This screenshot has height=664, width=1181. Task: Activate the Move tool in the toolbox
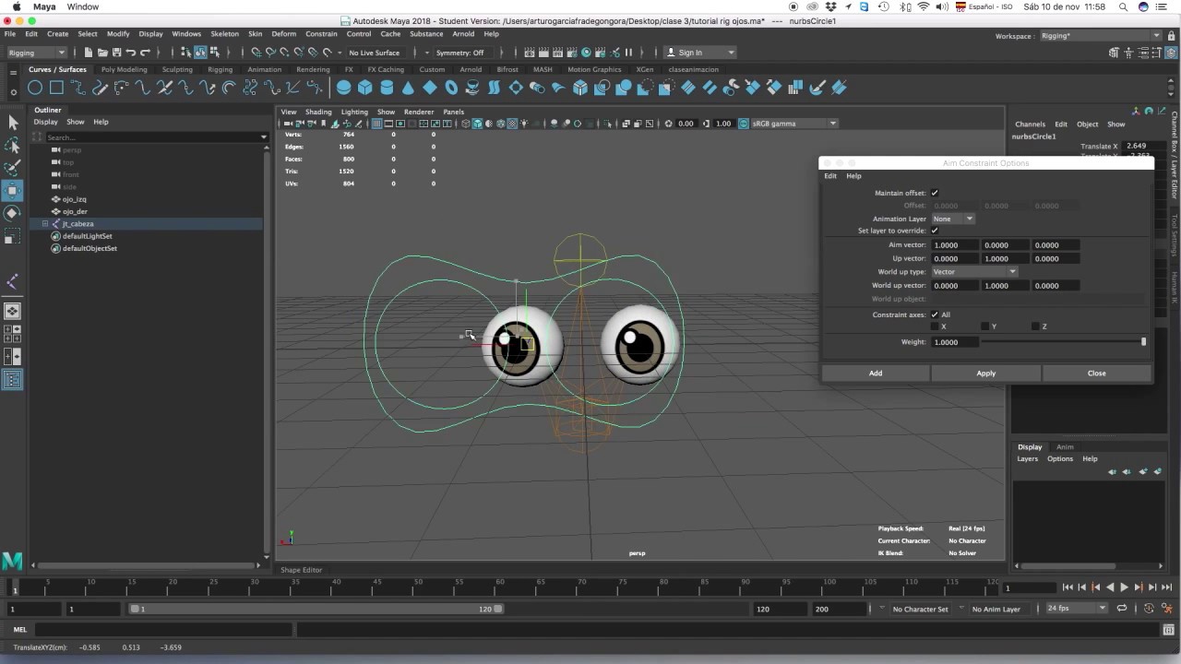point(12,192)
